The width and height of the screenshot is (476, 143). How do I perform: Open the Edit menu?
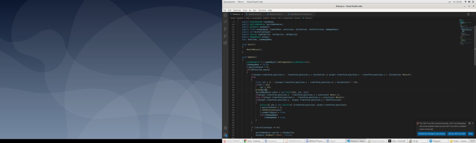pos(229,10)
